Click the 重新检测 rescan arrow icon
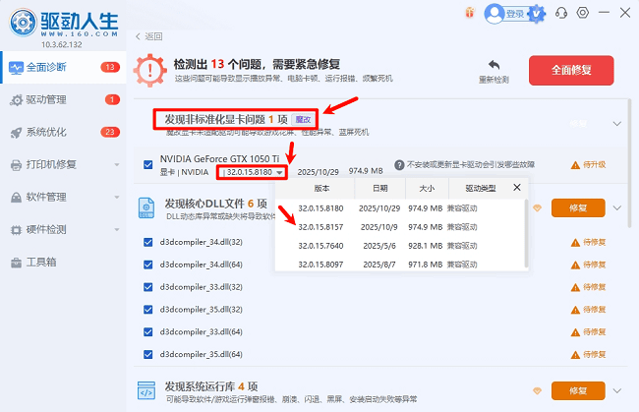The image size is (639, 412). (x=494, y=65)
